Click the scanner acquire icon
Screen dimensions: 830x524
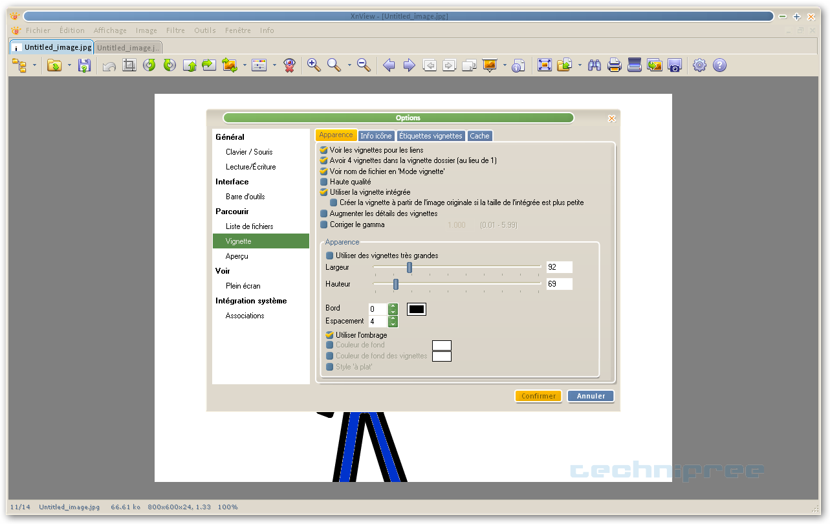[635, 65]
